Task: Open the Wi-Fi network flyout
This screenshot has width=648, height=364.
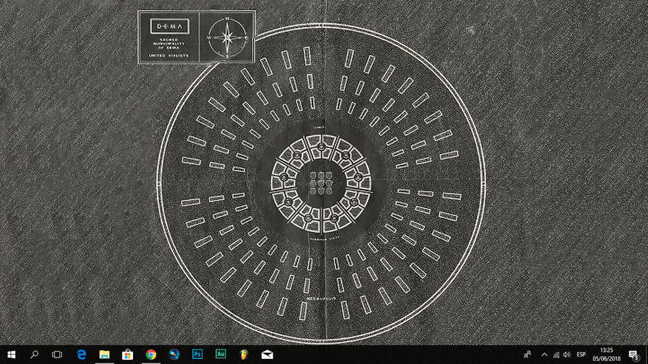Action: point(556,355)
